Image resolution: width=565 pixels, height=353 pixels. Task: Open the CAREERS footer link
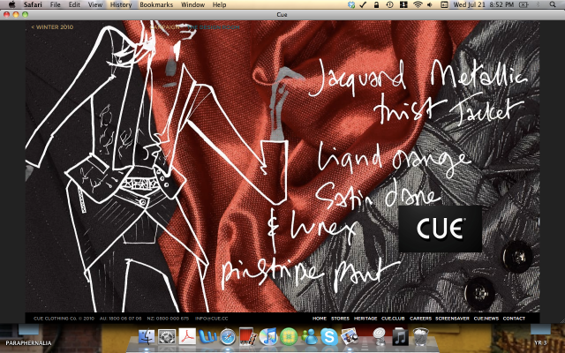pyautogui.click(x=420, y=319)
